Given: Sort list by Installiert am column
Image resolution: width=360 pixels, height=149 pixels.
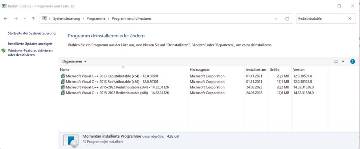Looking at the screenshot, I should coord(256,69).
